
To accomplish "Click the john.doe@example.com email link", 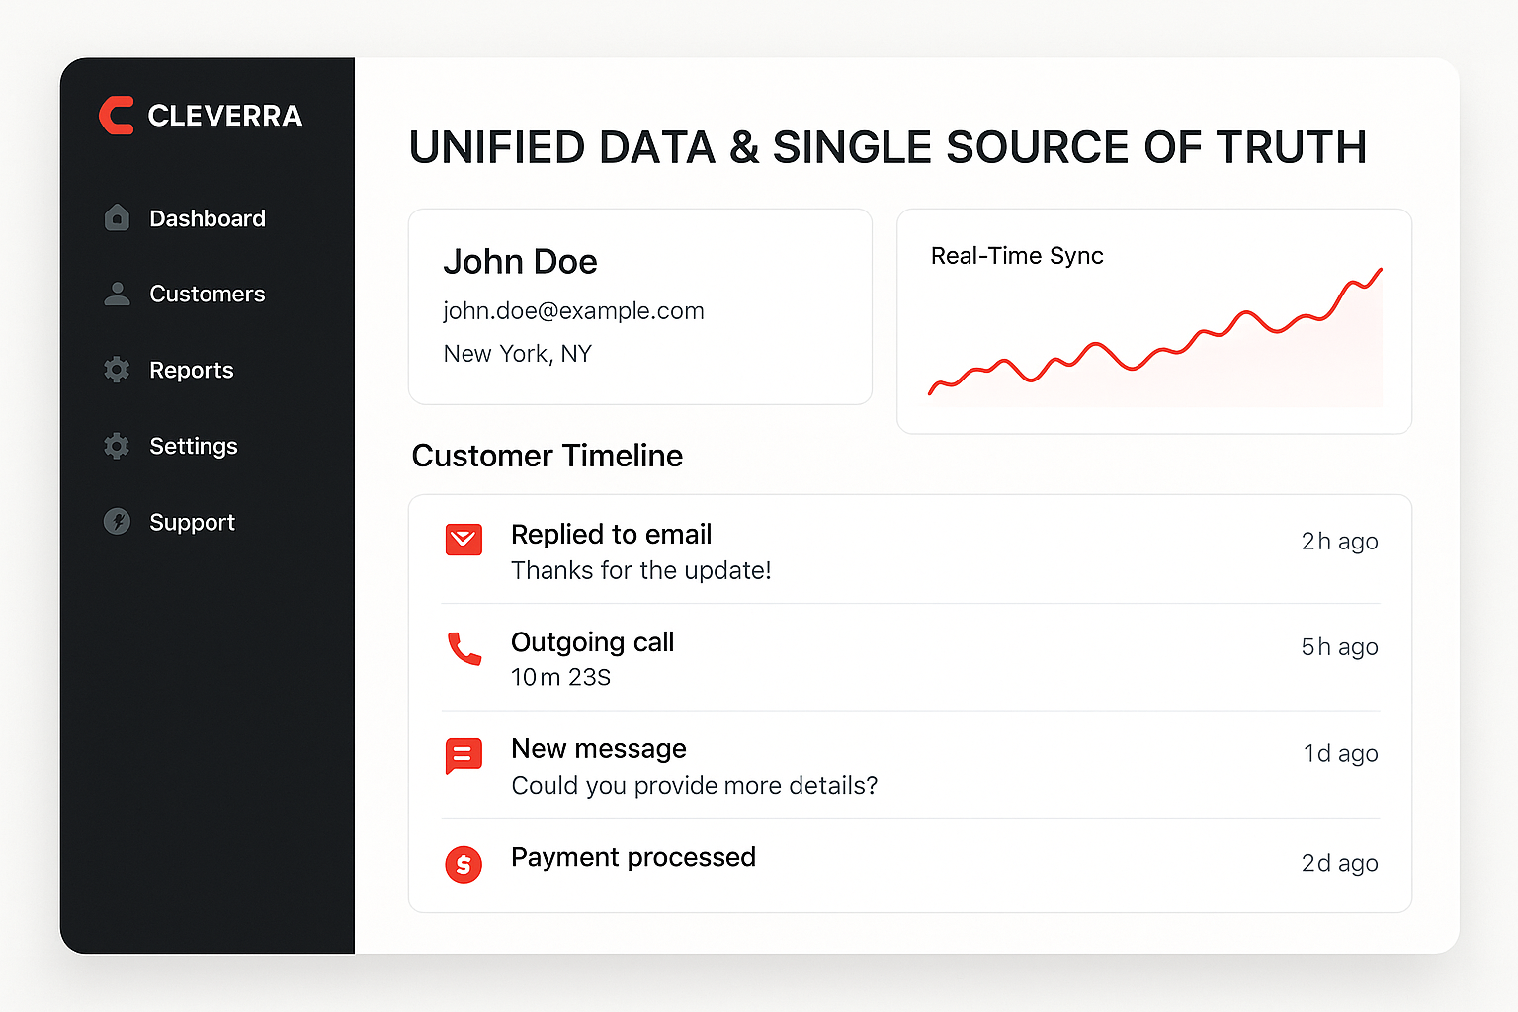I will pyautogui.click(x=573, y=311).
